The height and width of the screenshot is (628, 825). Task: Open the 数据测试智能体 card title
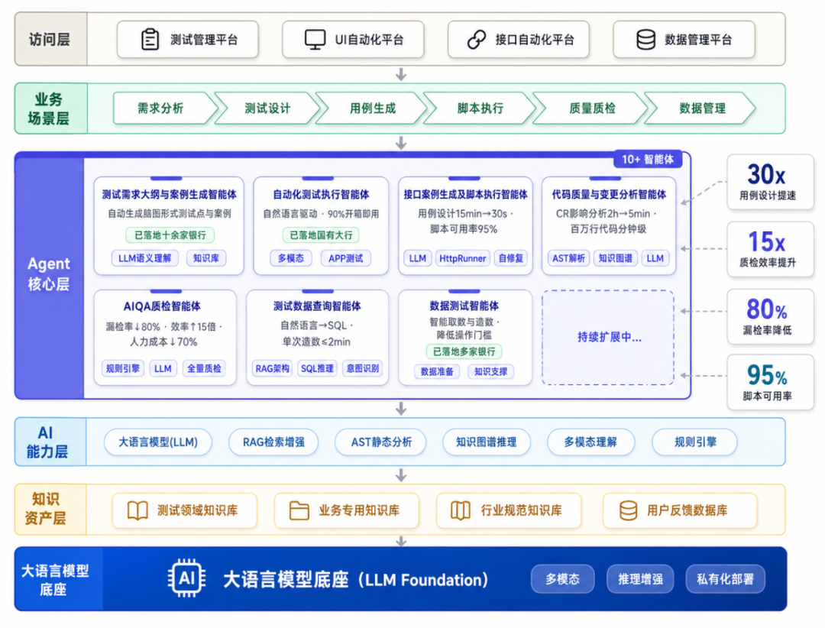464,306
